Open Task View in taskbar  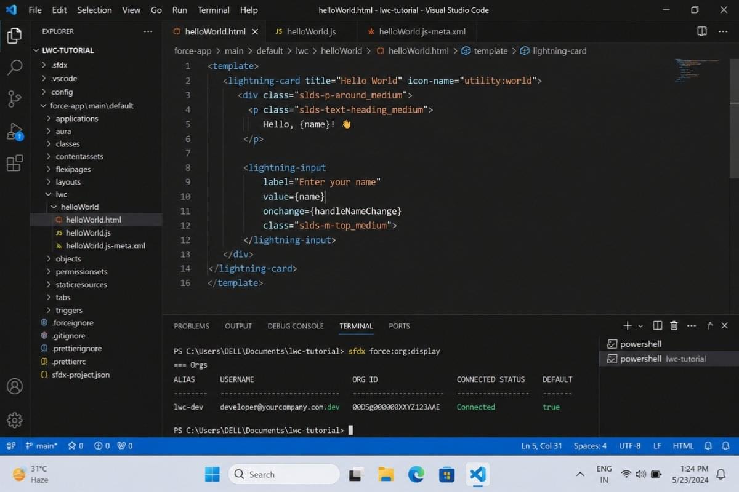pyautogui.click(x=356, y=474)
